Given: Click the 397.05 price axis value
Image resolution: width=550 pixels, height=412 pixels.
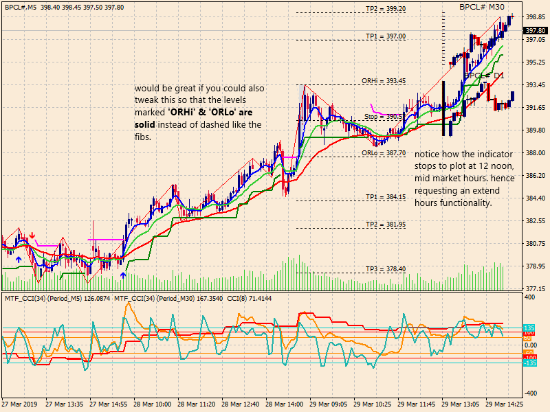Looking at the screenshot, I should (536, 40).
